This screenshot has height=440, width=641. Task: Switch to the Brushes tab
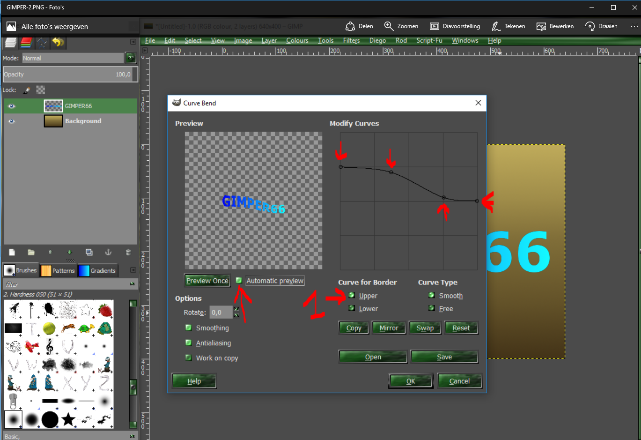(21, 270)
